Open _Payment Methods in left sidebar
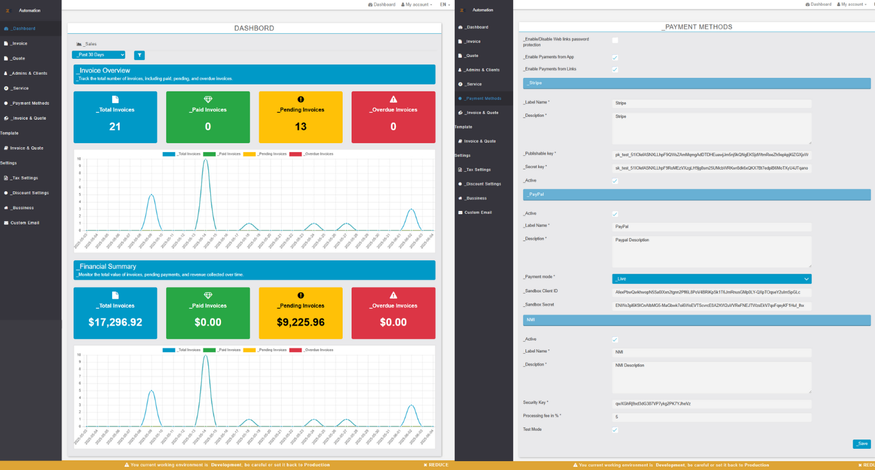This screenshot has height=470, width=875. tap(29, 103)
